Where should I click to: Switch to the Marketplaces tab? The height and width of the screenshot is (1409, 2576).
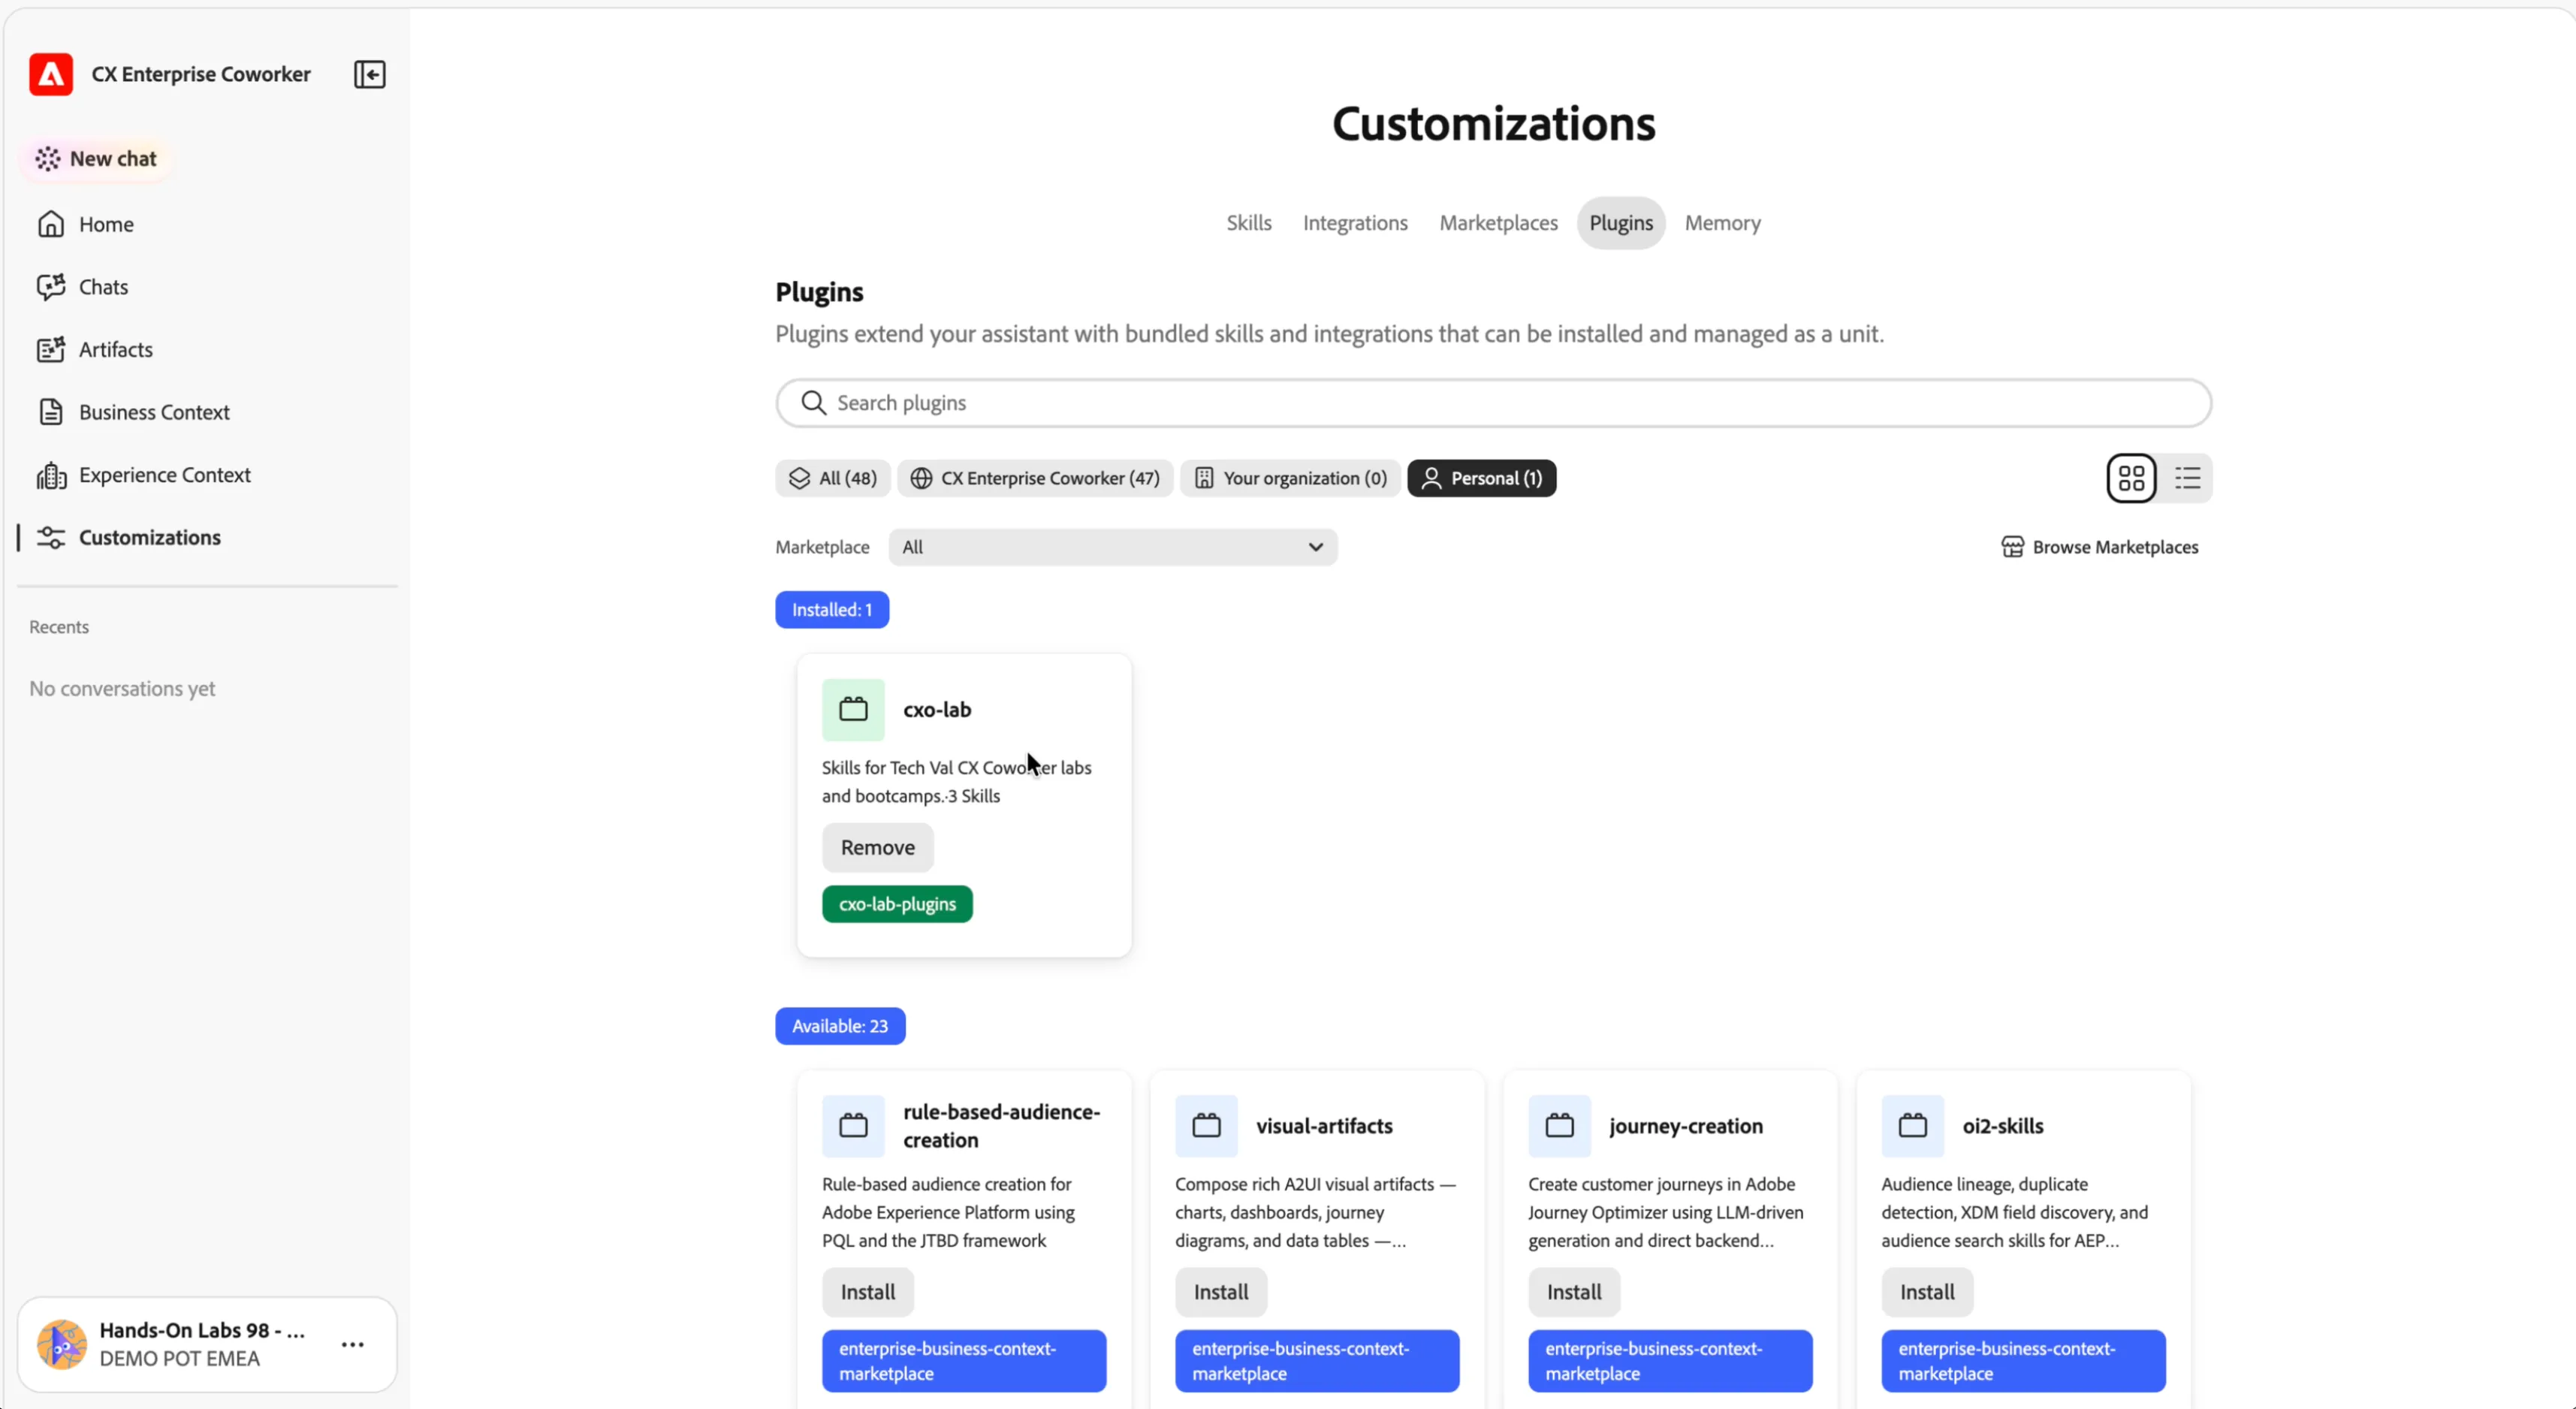1498,223
